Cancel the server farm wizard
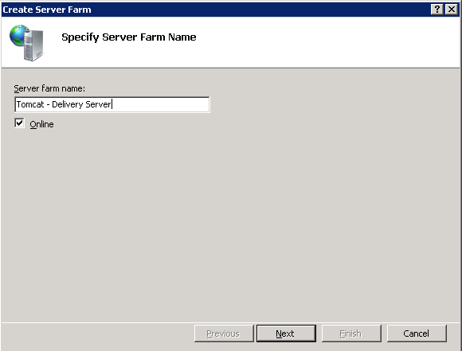 click(417, 333)
